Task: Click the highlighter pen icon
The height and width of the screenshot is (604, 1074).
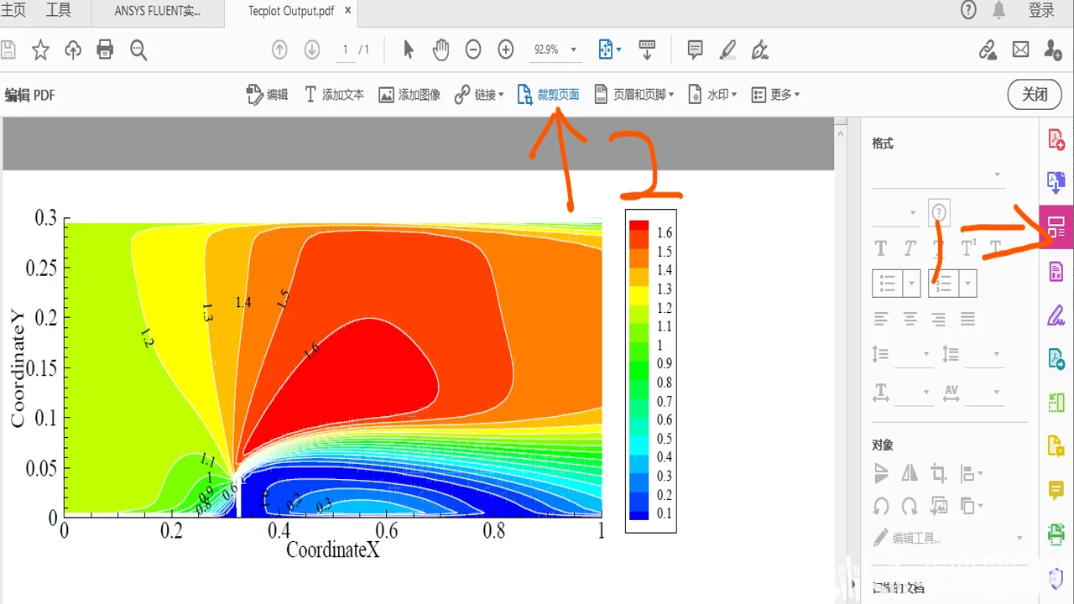Action: [x=727, y=50]
